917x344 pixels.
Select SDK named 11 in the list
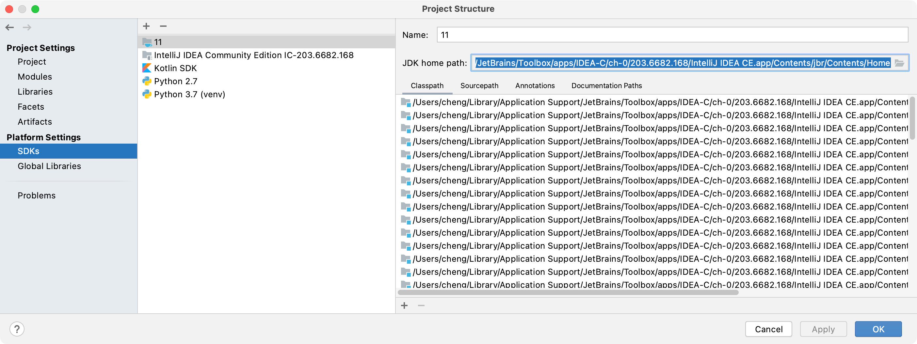[266, 42]
